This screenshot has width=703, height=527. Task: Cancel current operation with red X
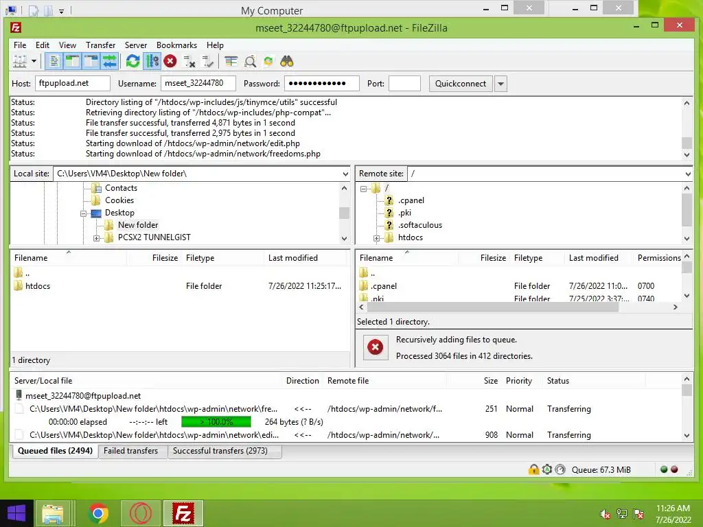[170, 61]
